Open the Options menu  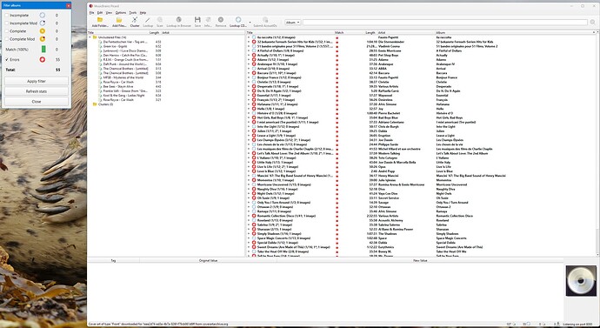pyautogui.click(x=121, y=13)
